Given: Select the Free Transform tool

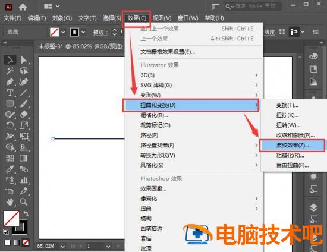Looking at the screenshot, I should [x=24, y=136].
